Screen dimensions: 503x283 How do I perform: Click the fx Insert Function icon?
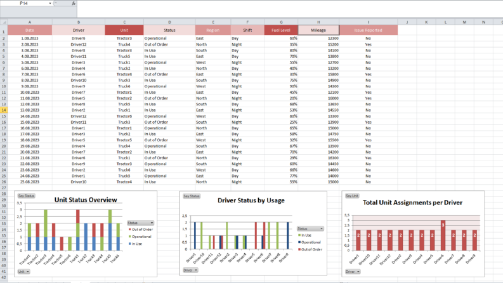[74, 3]
